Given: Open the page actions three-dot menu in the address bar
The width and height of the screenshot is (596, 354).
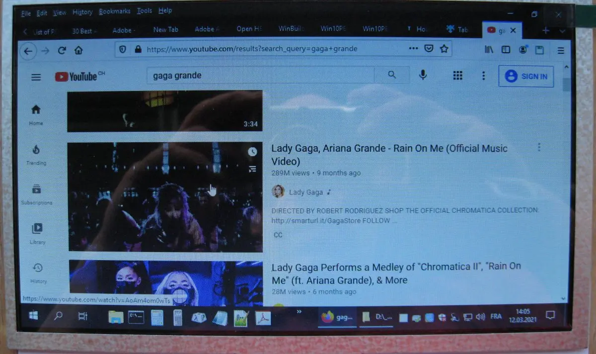Looking at the screenshot, I should pyautogui.click(x=413, y=48).
